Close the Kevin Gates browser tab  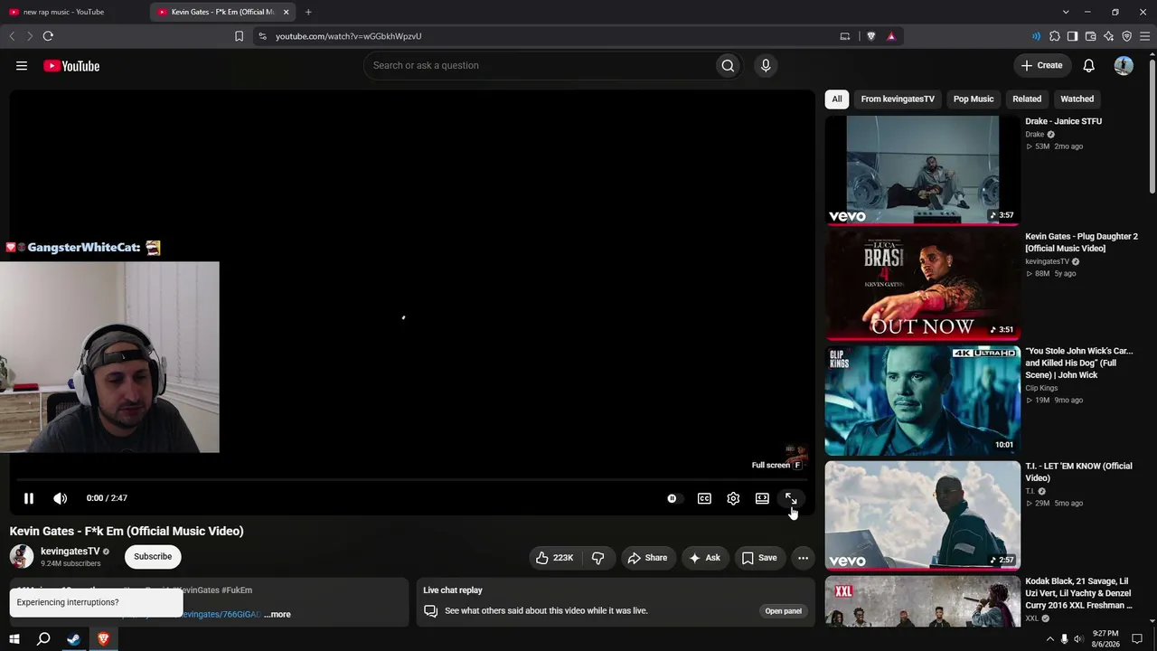pyautogui.click(x=287, y=12)
